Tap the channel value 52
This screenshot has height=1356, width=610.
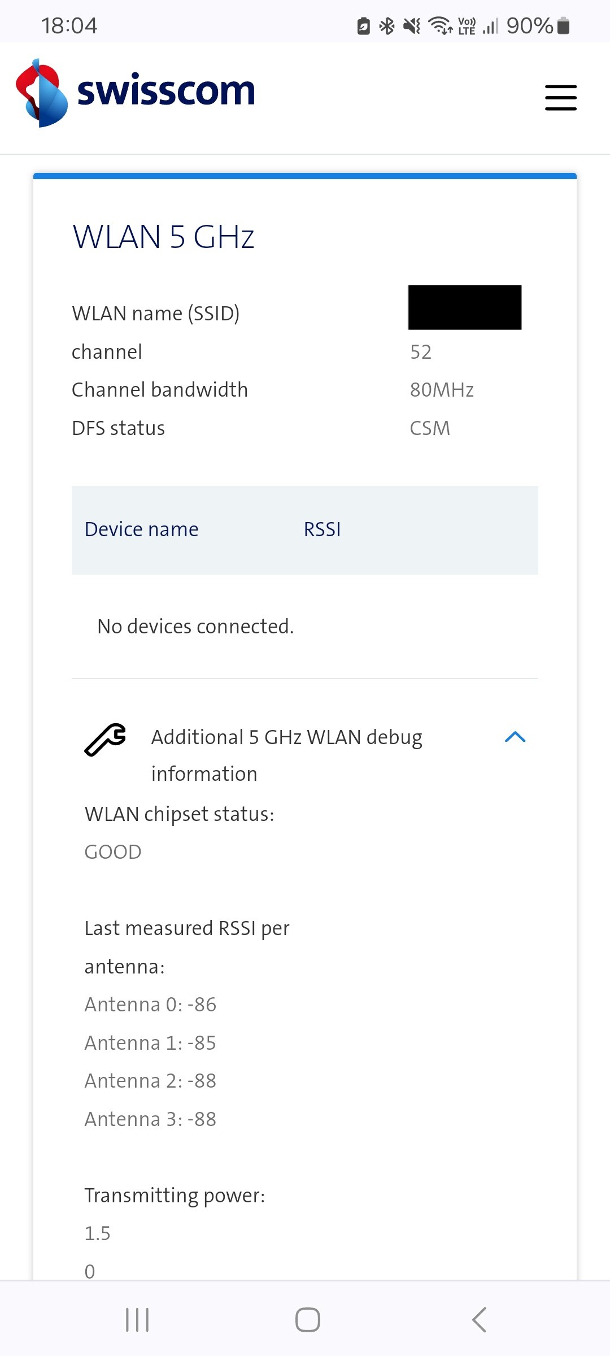coord(421,352)
